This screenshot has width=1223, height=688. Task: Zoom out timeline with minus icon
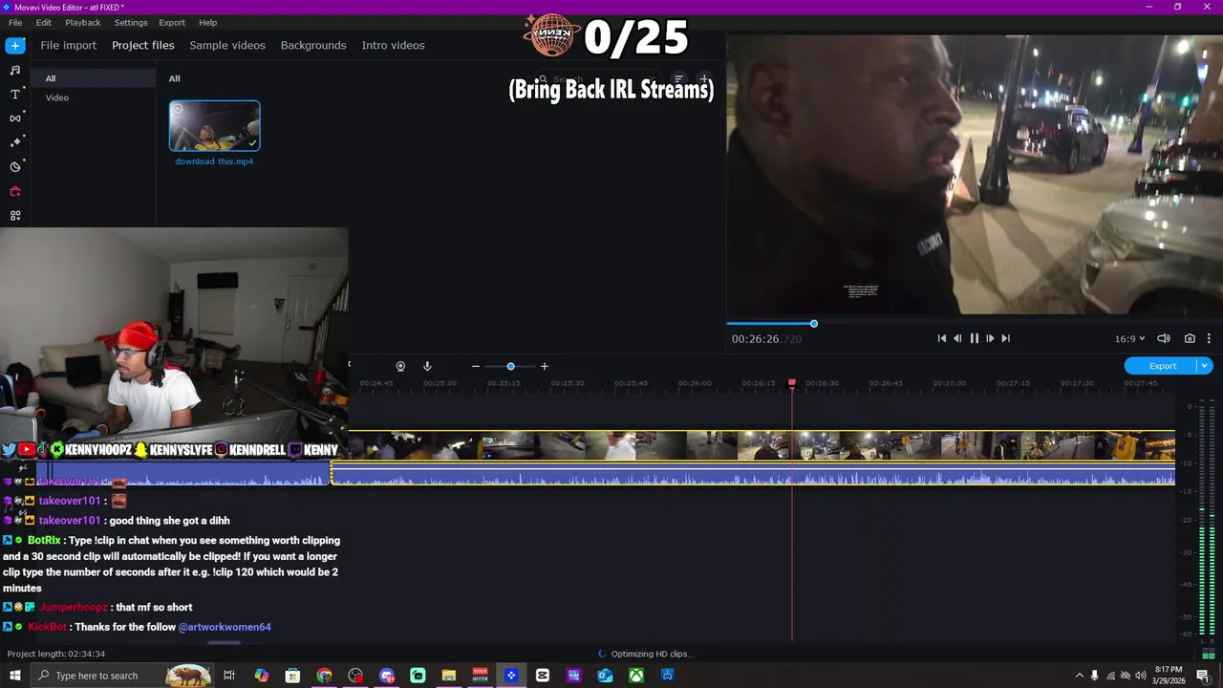pyautogui.click(x=475, y=366)
